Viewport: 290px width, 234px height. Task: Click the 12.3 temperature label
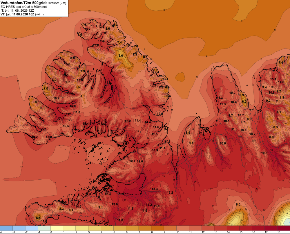click(108, 194)
